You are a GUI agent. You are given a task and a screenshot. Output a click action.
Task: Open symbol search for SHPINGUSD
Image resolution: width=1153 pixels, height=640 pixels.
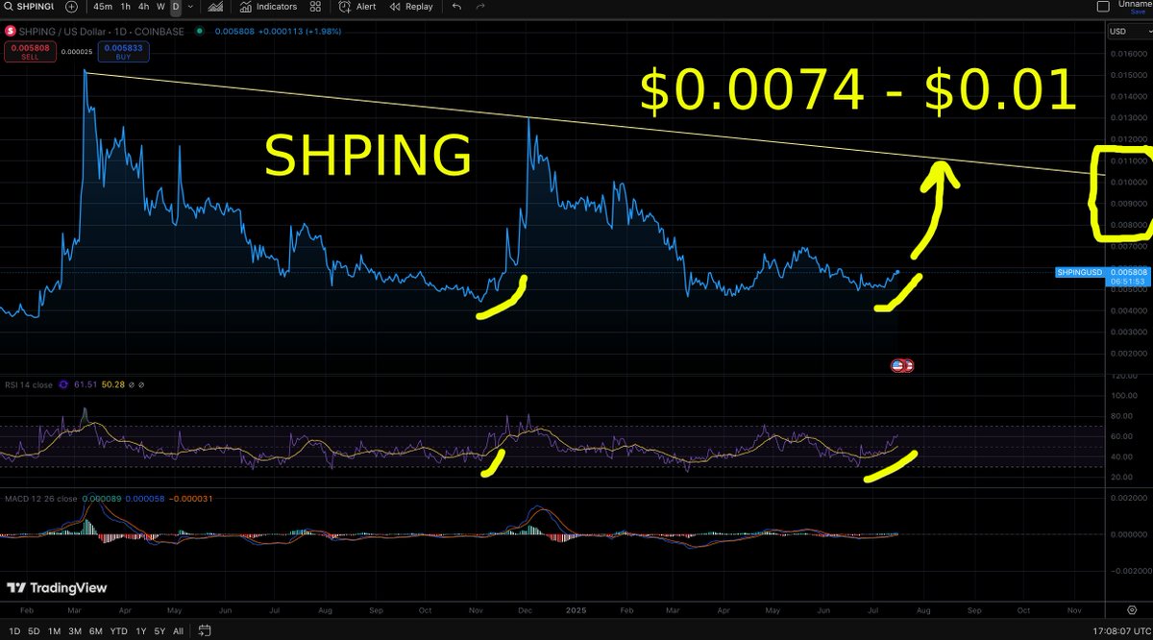point(31,7)
